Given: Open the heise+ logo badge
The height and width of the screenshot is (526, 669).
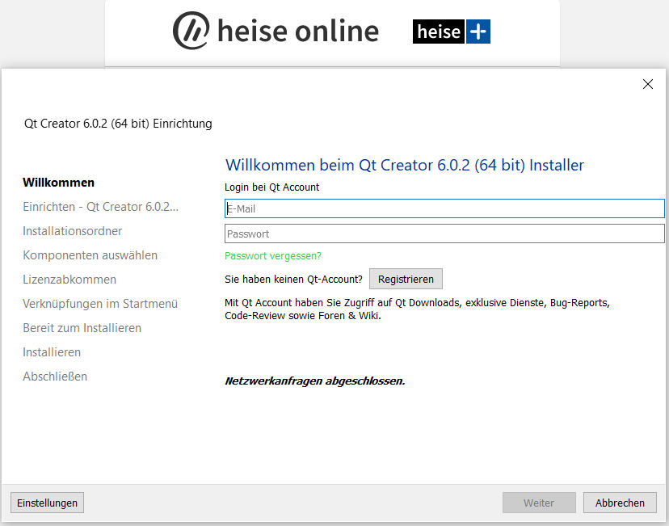Looking at the screenshot, I should click(x=452, y=32).
